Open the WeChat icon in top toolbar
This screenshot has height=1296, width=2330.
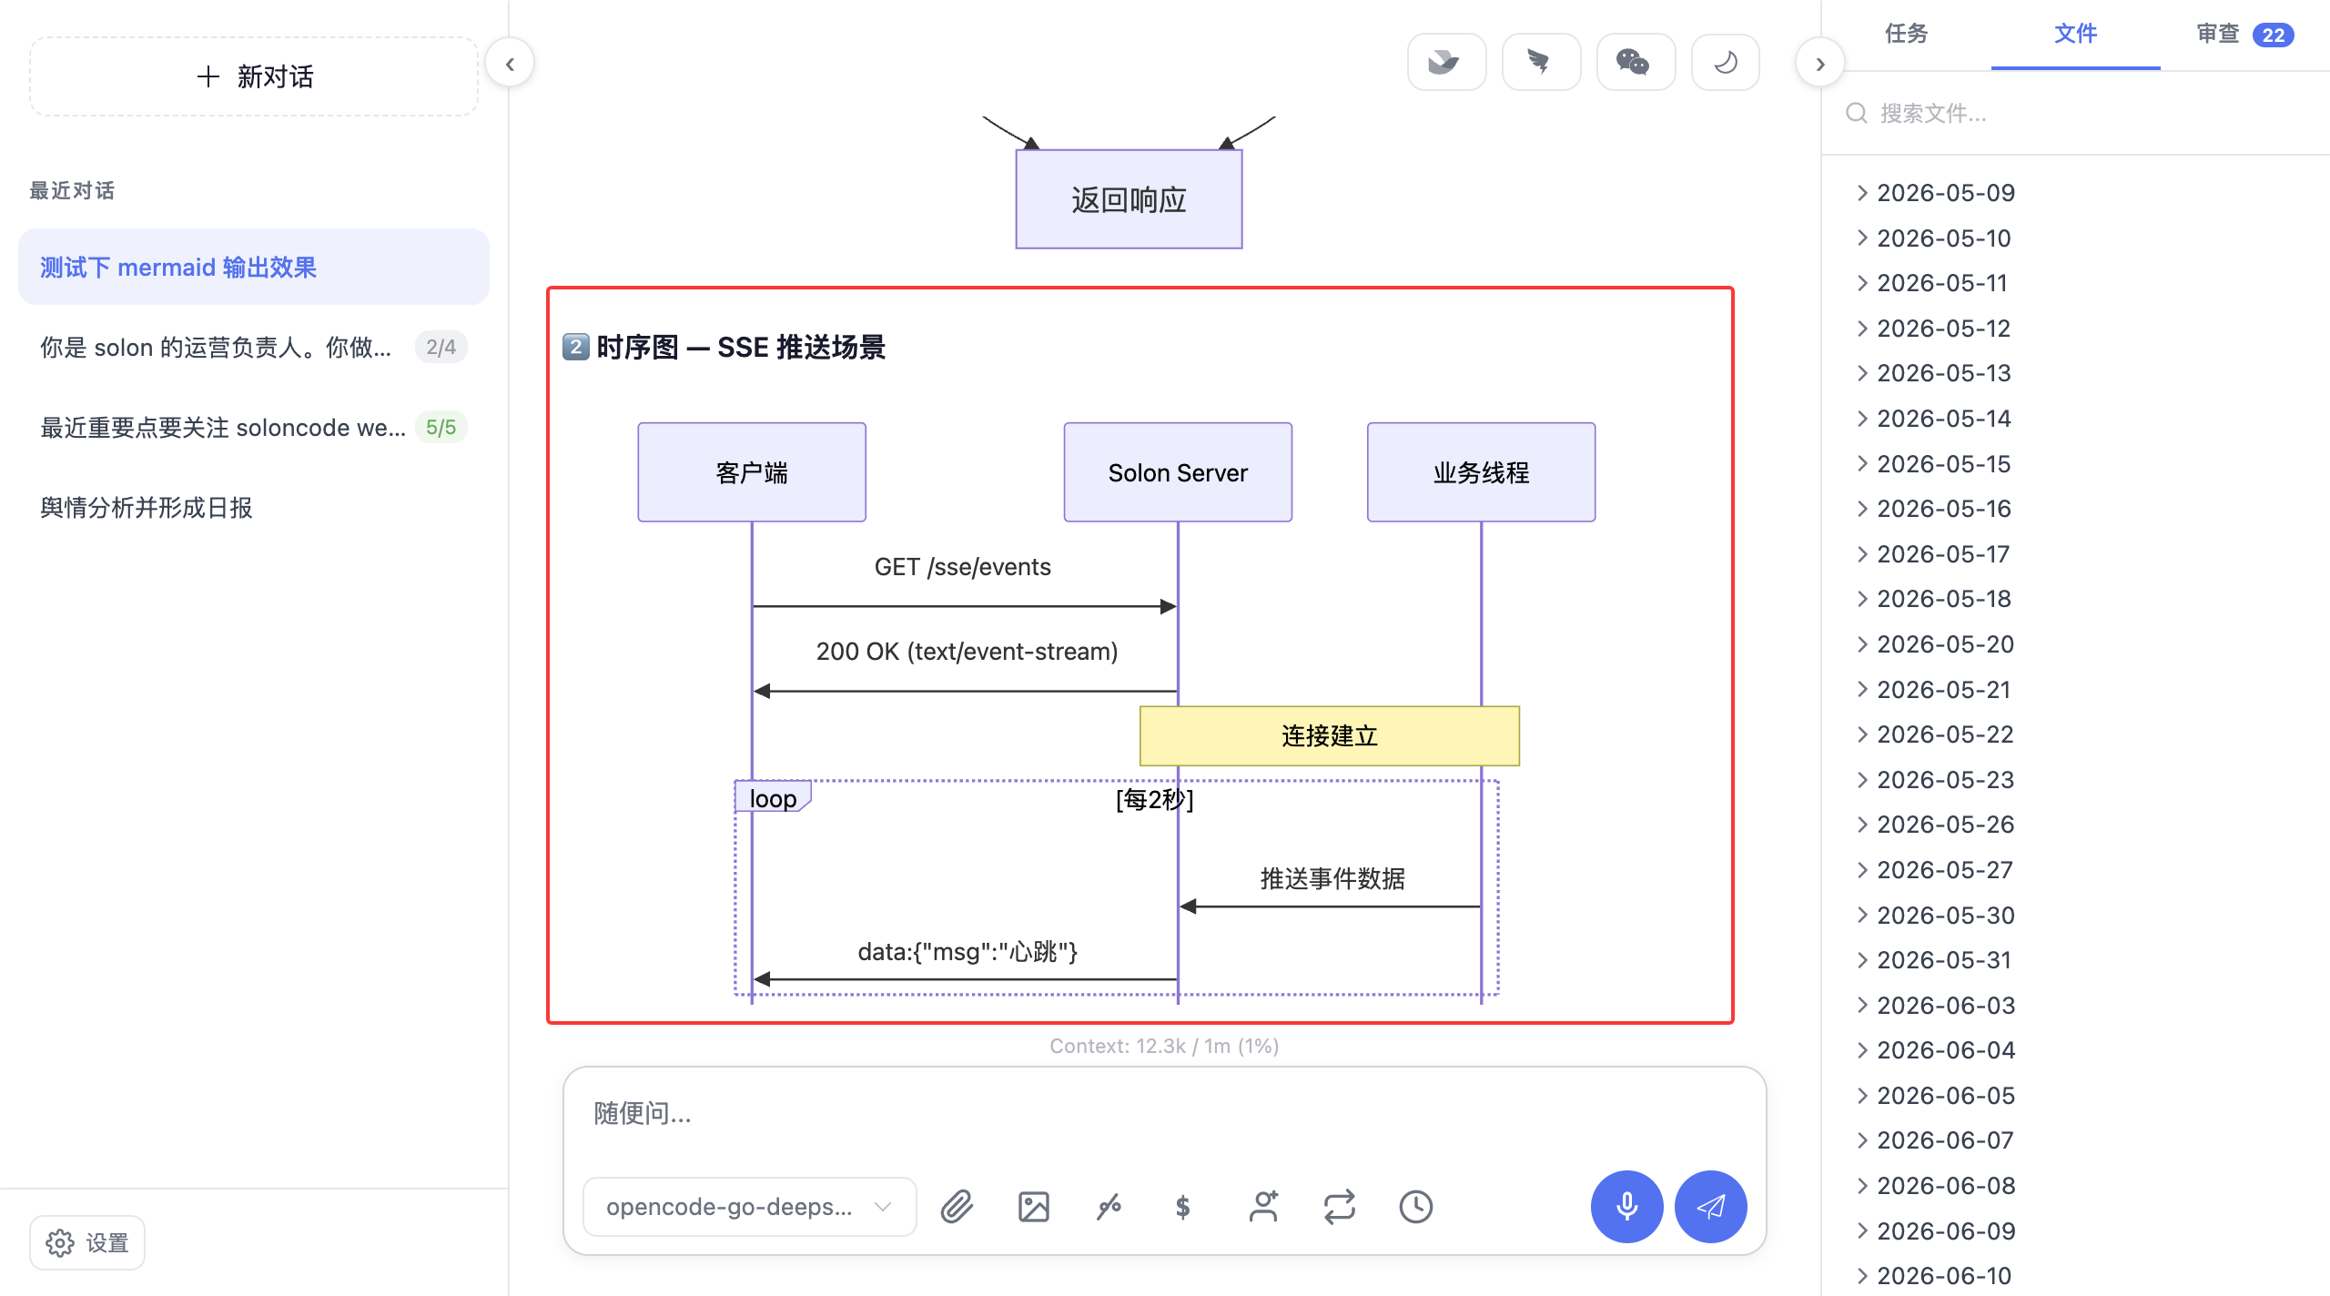1635,63
